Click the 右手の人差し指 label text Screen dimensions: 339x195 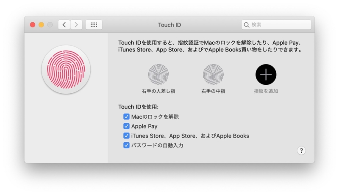coord(158,91)
